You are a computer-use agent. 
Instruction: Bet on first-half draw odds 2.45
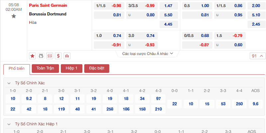tap(256, 24)
